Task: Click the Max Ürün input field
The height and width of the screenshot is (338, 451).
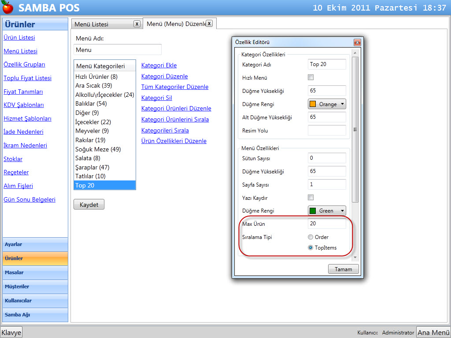Action: [x=327, y=224]
